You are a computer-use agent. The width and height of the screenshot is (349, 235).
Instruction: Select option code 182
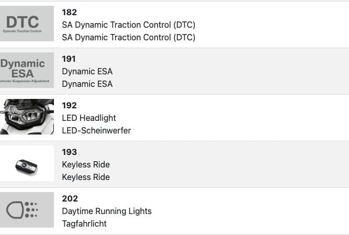[69, 12]
